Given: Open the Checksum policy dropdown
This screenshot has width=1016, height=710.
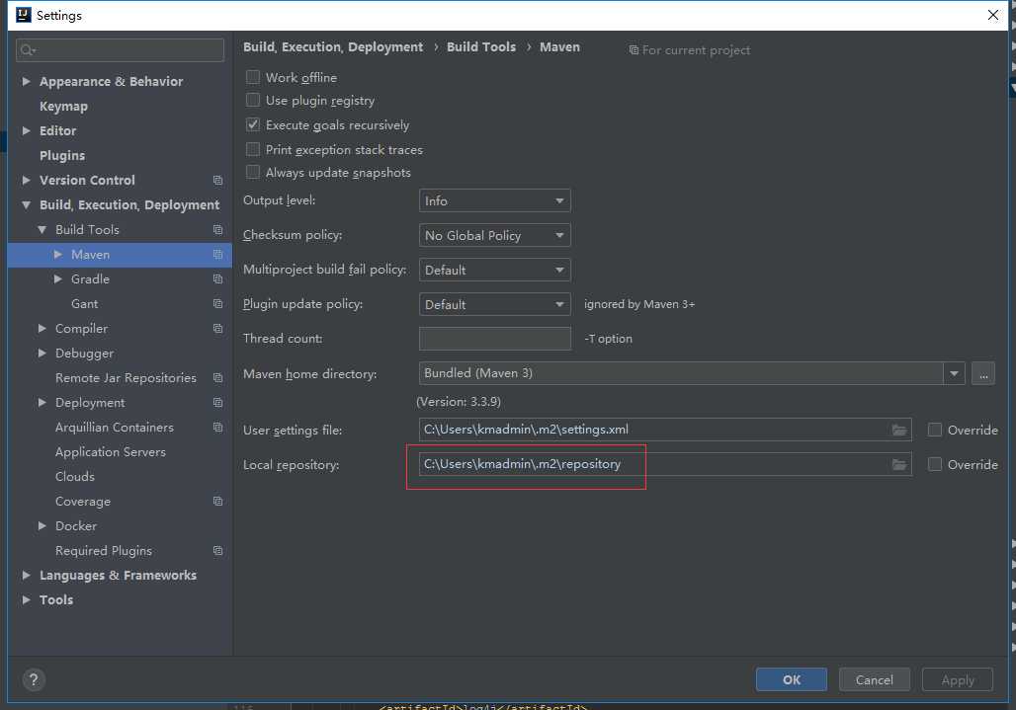Looking at the screenshot, I should tap(495, 236).
